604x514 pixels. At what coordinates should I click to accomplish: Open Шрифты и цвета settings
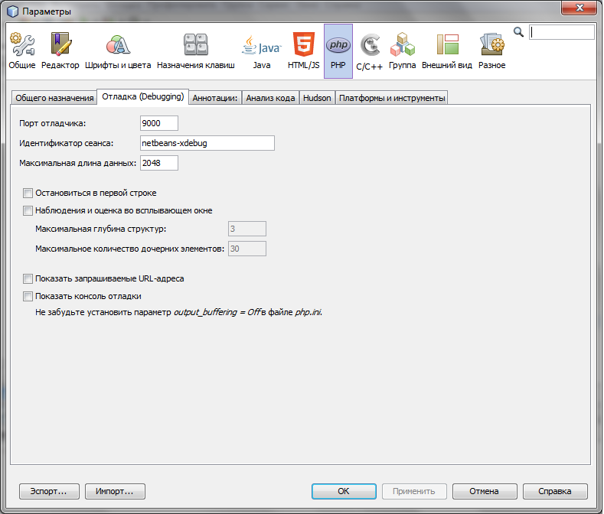click(118, 50)
